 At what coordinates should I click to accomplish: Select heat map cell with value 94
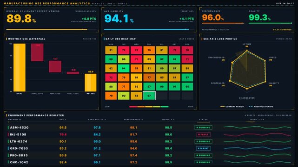(124, 69)
